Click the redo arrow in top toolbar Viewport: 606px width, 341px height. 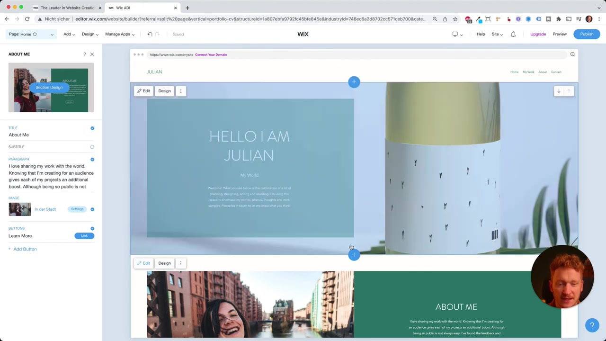(157, 34)
